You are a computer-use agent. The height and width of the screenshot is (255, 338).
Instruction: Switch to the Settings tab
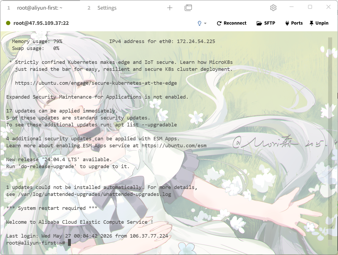point(107,8)
